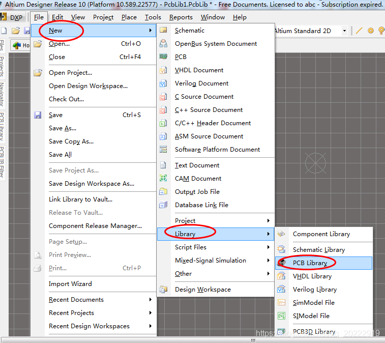
Task: Click the DXP system menu button
Action: [x=12, y=17]
